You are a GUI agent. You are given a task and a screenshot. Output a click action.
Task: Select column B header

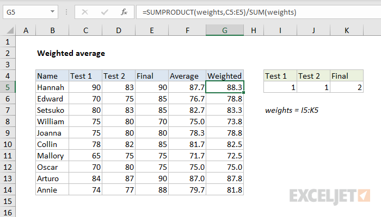52,30
